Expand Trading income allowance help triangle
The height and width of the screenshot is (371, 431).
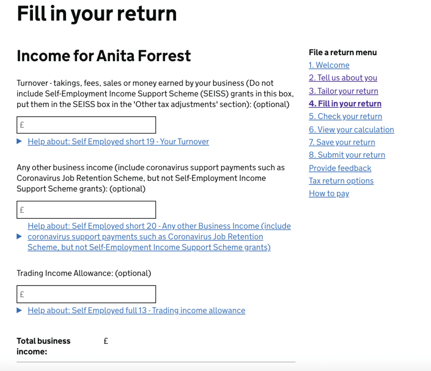[x=19, y=310]
